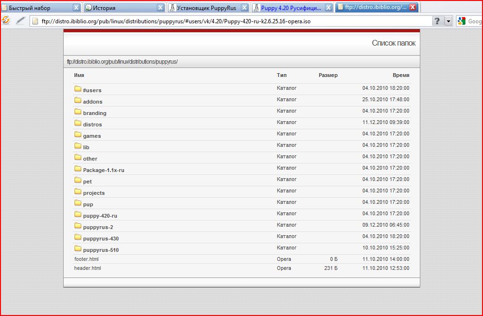Viewport: 483px width, 316px height.
Task: Open the puppy-420-ru folder link
Action: (100, 216)
